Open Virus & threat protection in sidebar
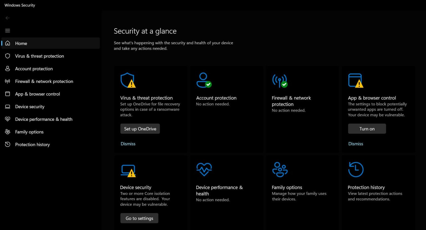Viewport: 426px width, 230px height. 39,56
